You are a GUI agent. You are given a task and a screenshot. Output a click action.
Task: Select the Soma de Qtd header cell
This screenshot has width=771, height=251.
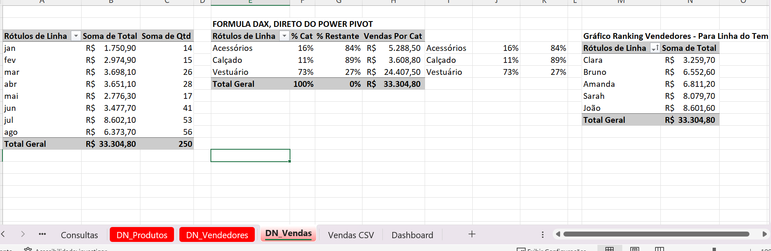[x=167, y=36]
